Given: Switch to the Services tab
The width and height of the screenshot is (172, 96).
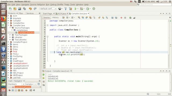Looking at the screenshot, I should (30, 13).
